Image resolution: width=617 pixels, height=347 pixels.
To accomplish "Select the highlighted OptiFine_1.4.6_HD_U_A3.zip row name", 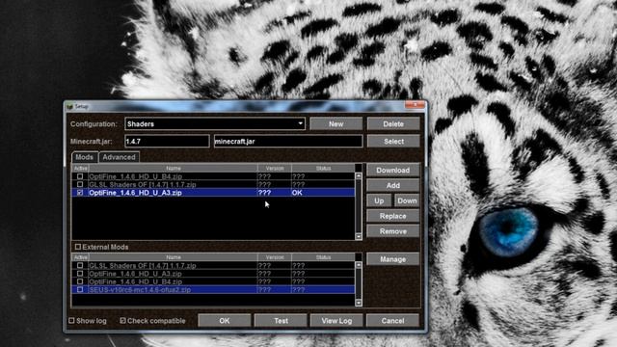I will tap(135, 193).
